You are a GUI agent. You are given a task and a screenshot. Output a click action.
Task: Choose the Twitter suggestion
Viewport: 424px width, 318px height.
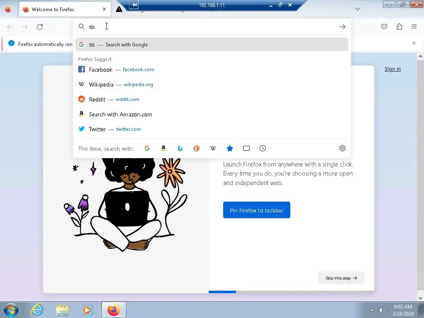pyautogui.click(x=212, y=129)
